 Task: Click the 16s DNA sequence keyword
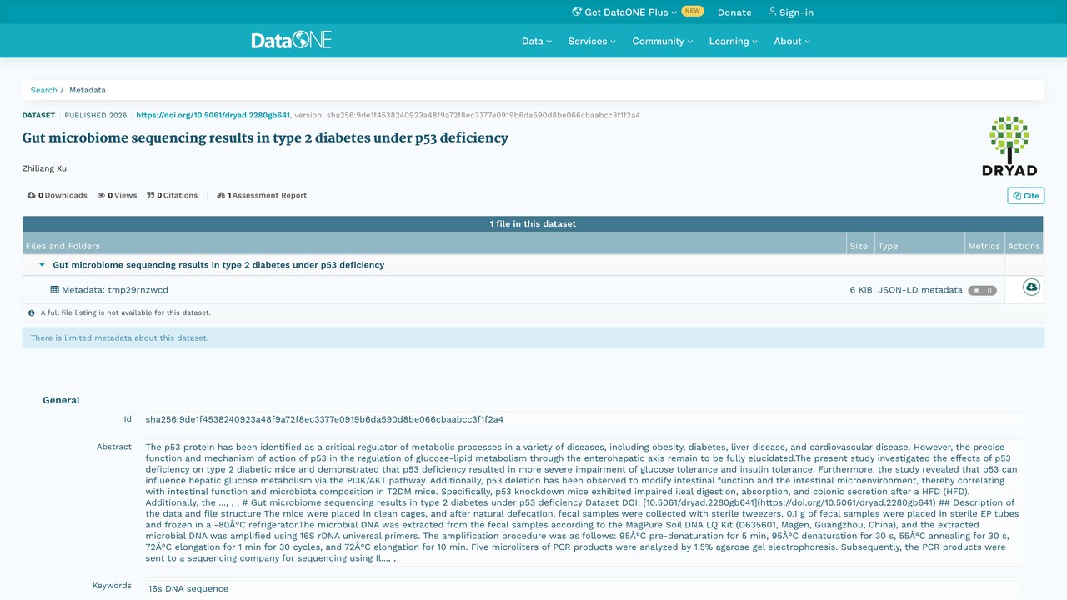pyautogui.click(x=188, y=589)
